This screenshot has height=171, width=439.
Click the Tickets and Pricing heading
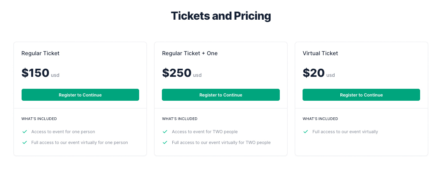[x=221, y=16]
